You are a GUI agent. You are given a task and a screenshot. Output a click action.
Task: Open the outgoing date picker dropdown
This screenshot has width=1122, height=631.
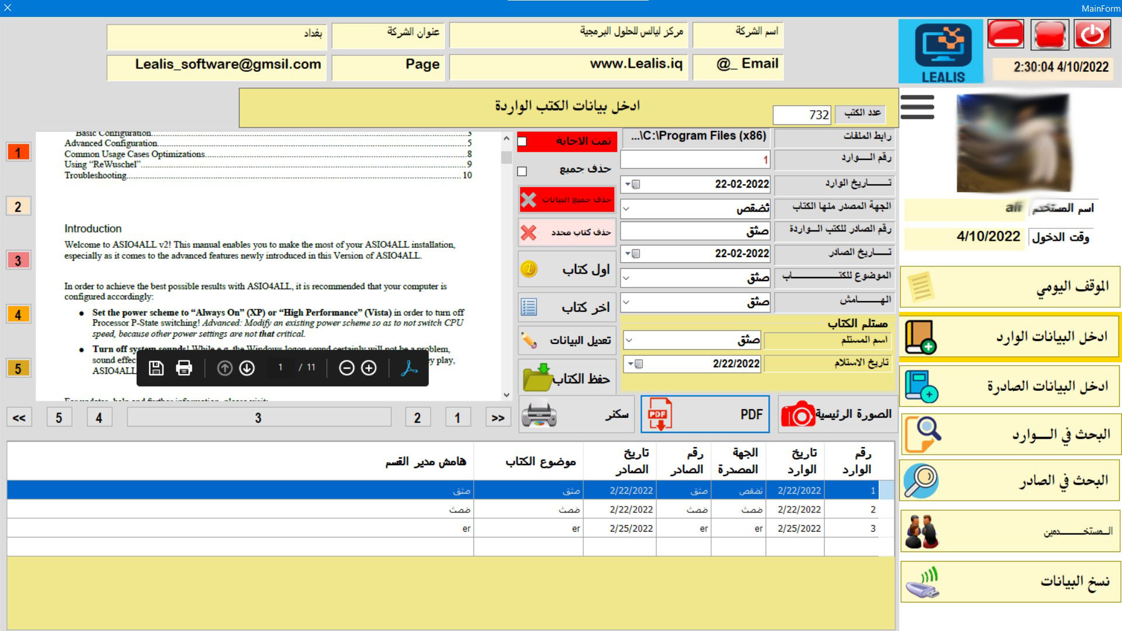tap(632, 254)
